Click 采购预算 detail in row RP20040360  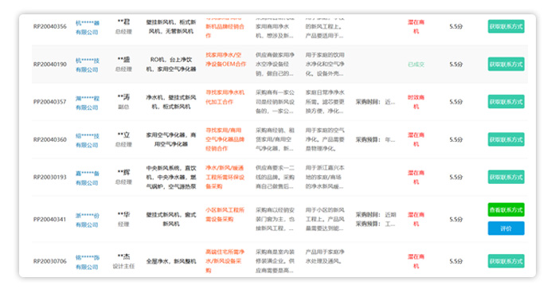(376, 139)
